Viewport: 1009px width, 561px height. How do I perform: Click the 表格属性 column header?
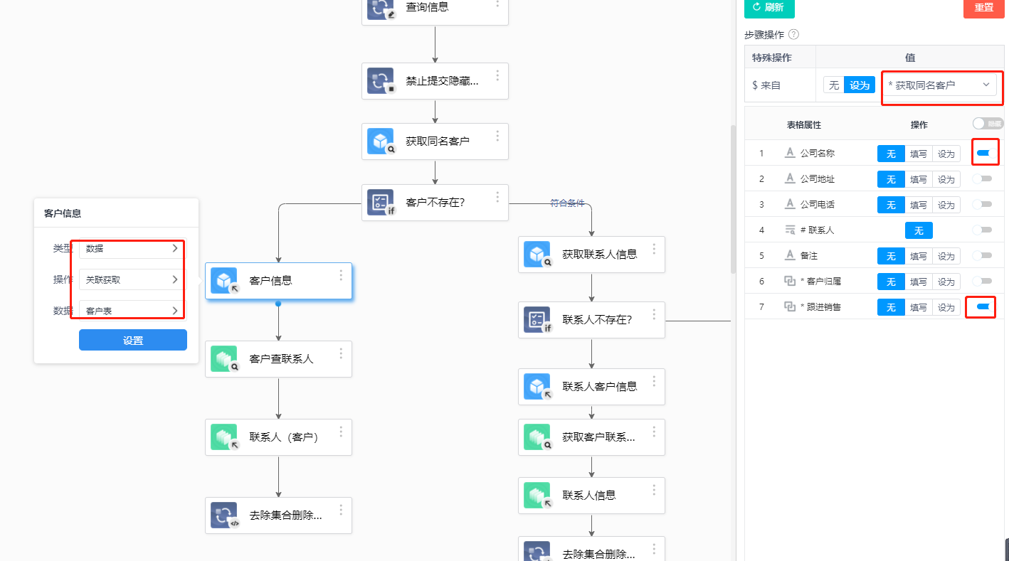pos(804,124)
